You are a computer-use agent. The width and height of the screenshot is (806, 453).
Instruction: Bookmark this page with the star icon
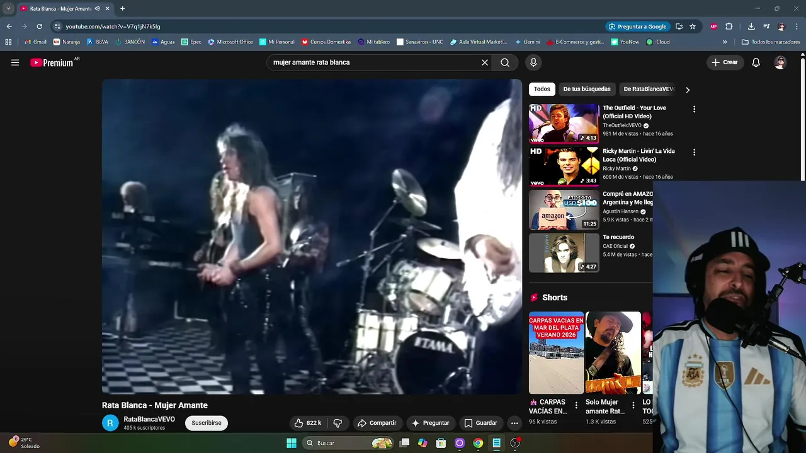point(693,26)
